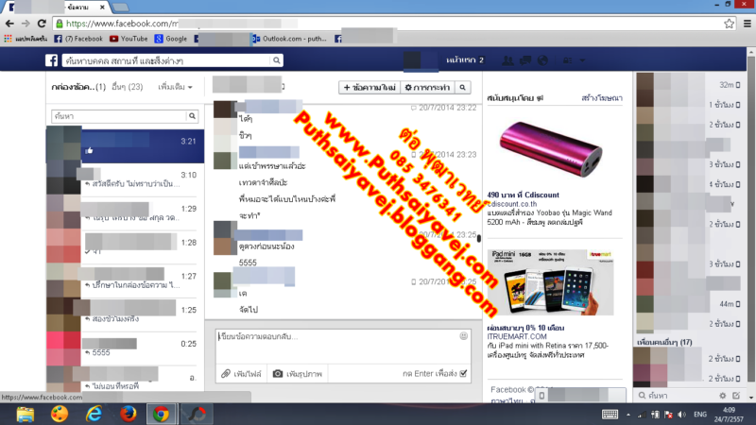This screenshot has height=425, width=756.
Task: Click the search-in-conversation magnifier button
Action: pyautogui.click(x=462, y=87)
